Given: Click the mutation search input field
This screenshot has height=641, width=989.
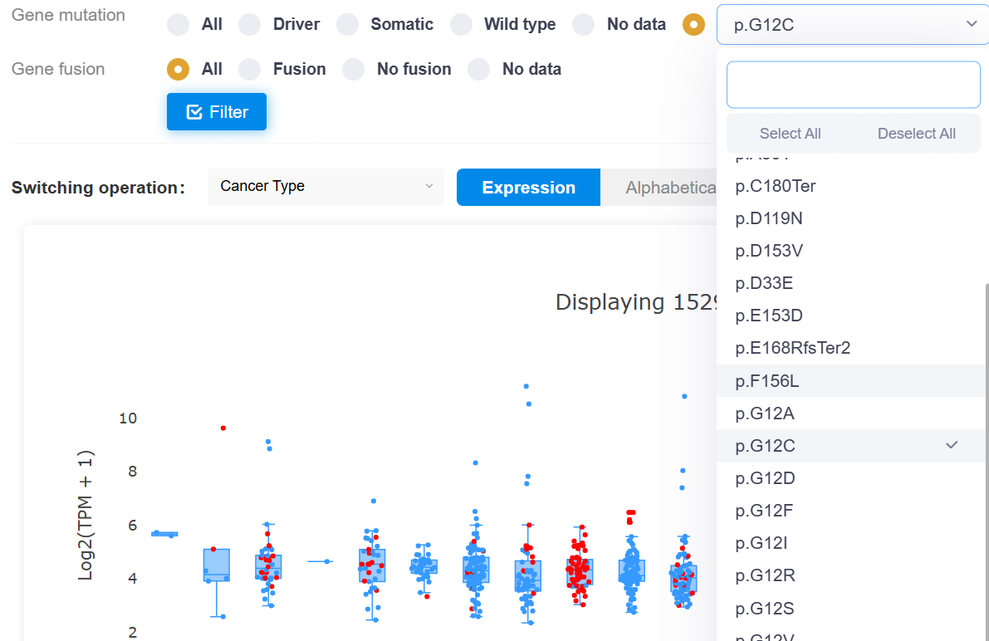Looking at the screenshot, I should (853, 85).
